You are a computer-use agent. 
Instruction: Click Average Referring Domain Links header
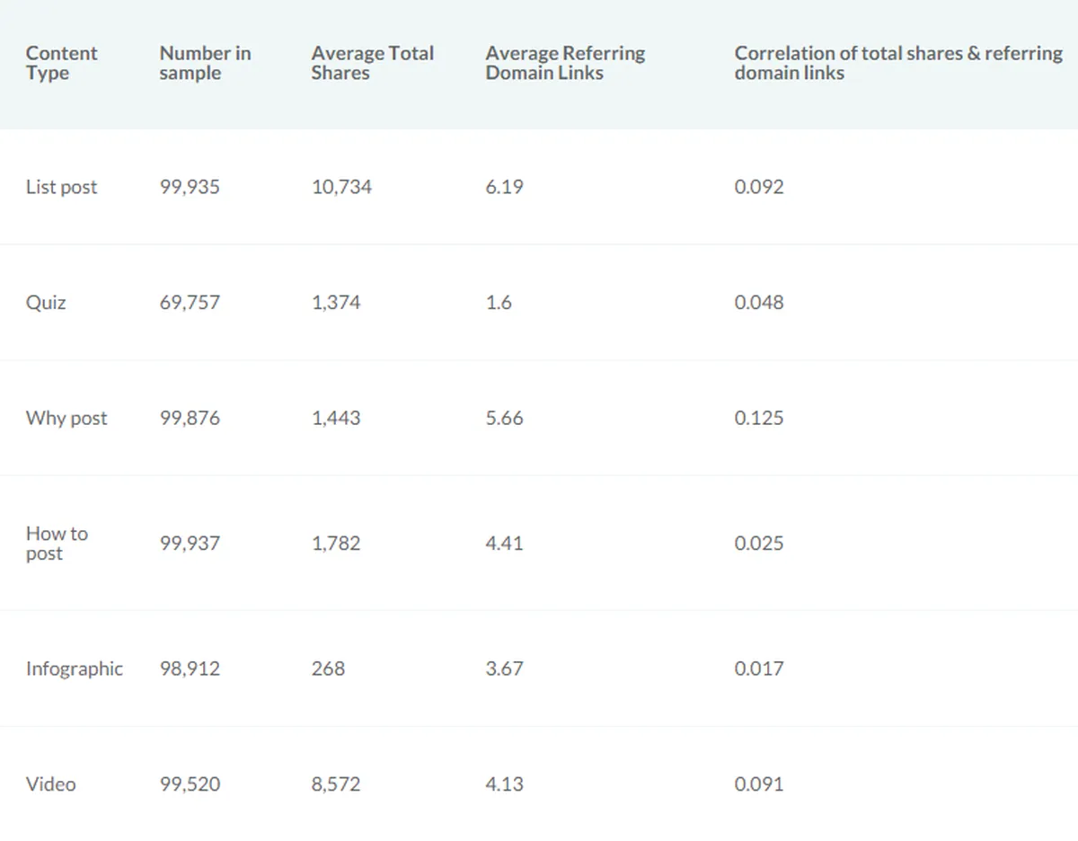coord(565,63)
